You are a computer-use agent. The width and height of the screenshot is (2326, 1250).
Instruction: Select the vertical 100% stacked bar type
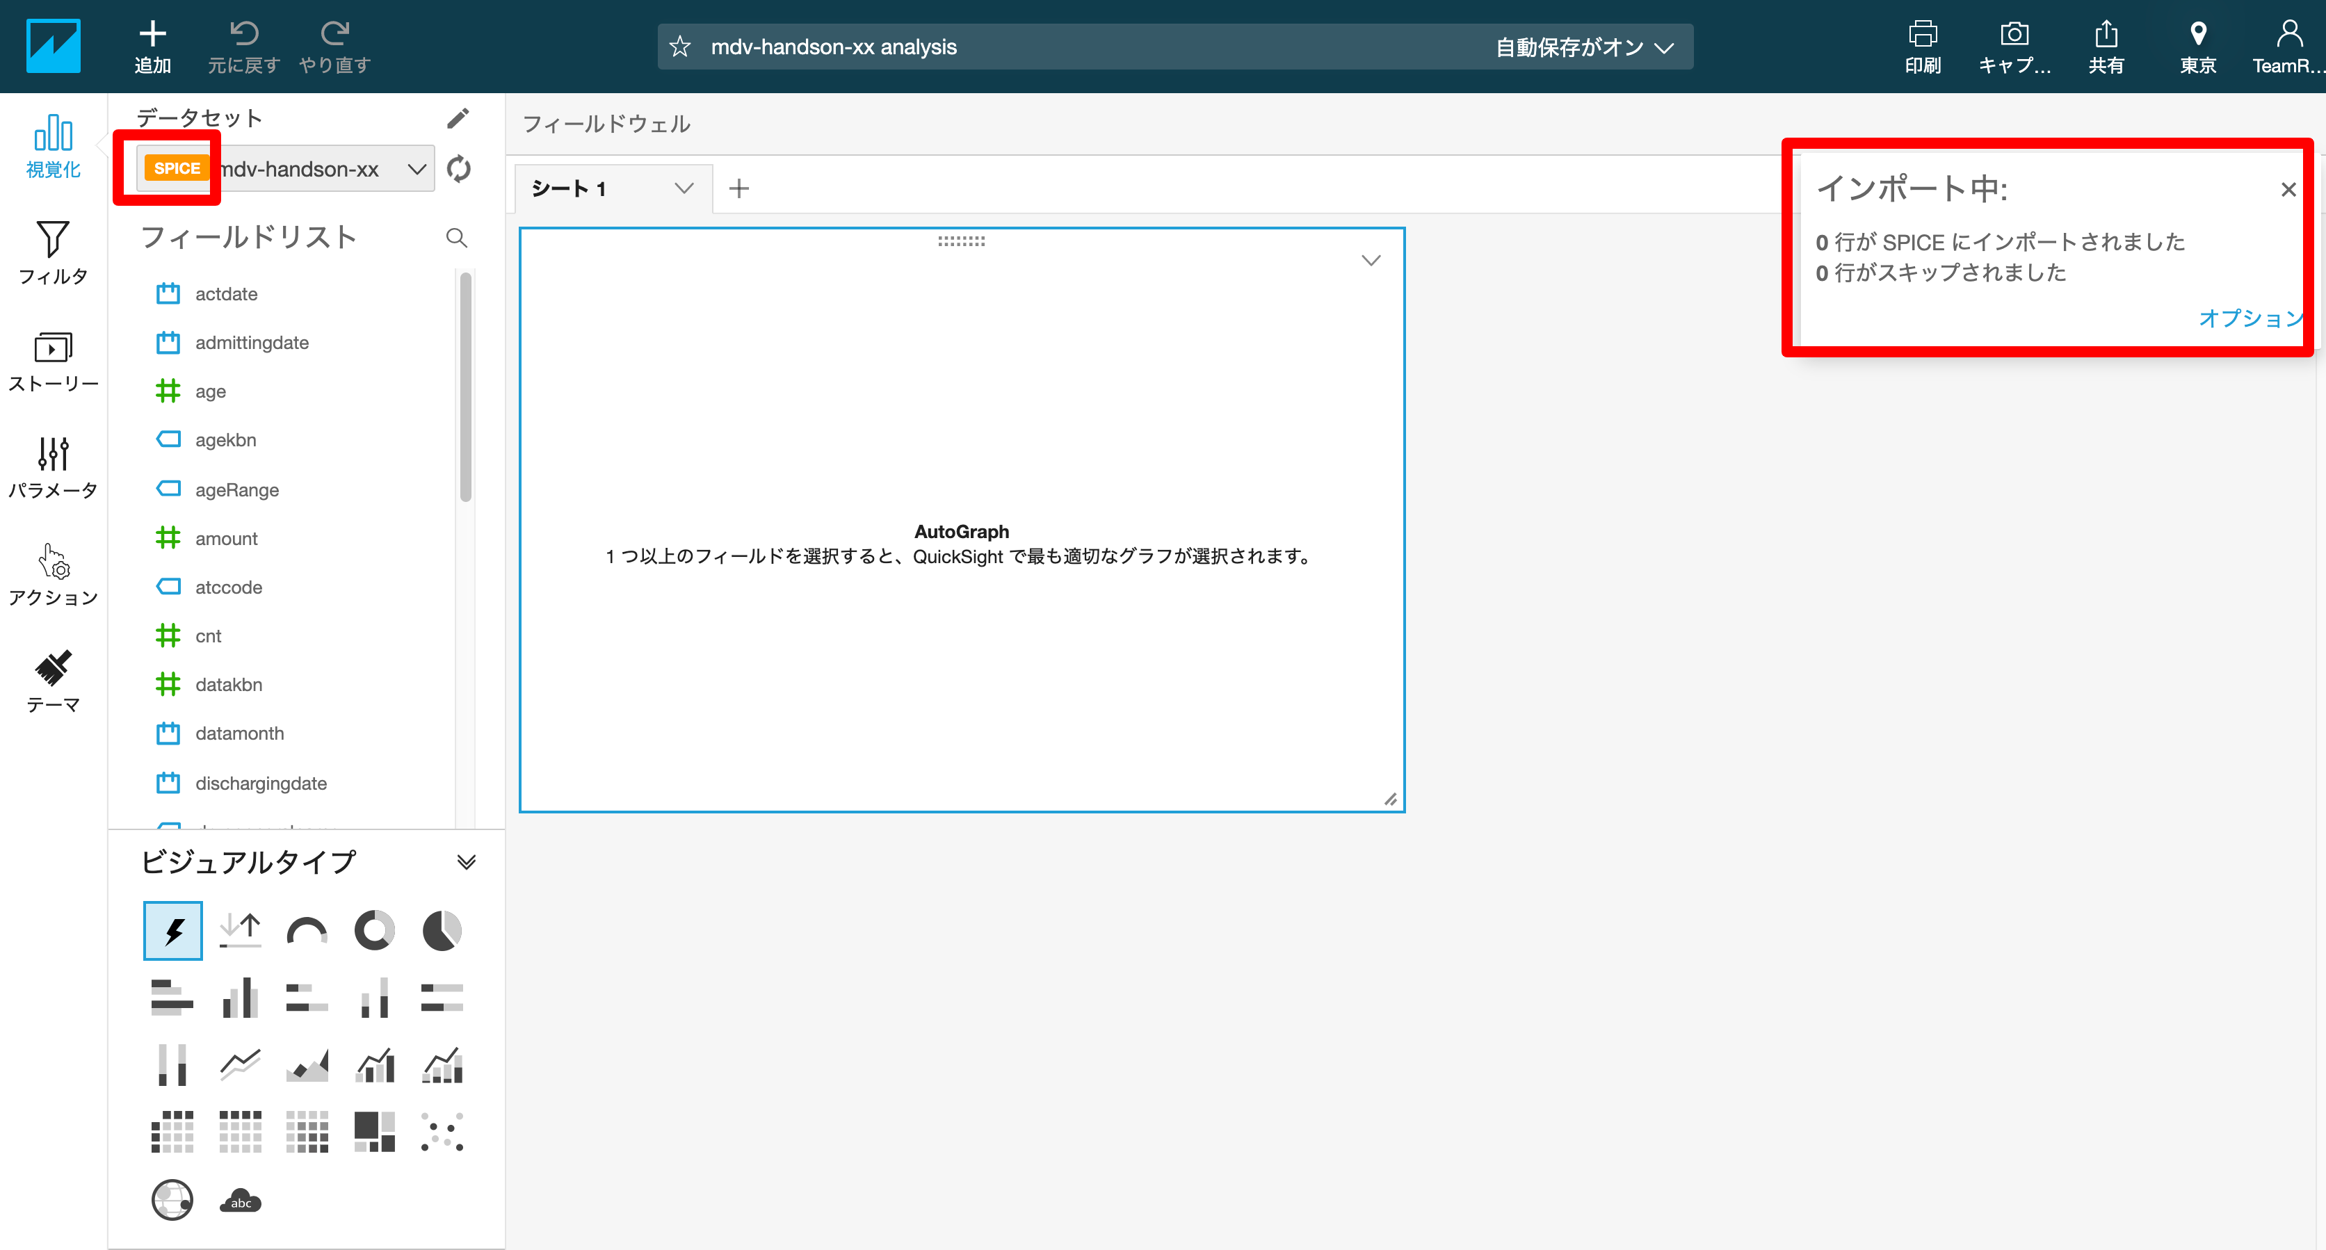point(172,1065)
